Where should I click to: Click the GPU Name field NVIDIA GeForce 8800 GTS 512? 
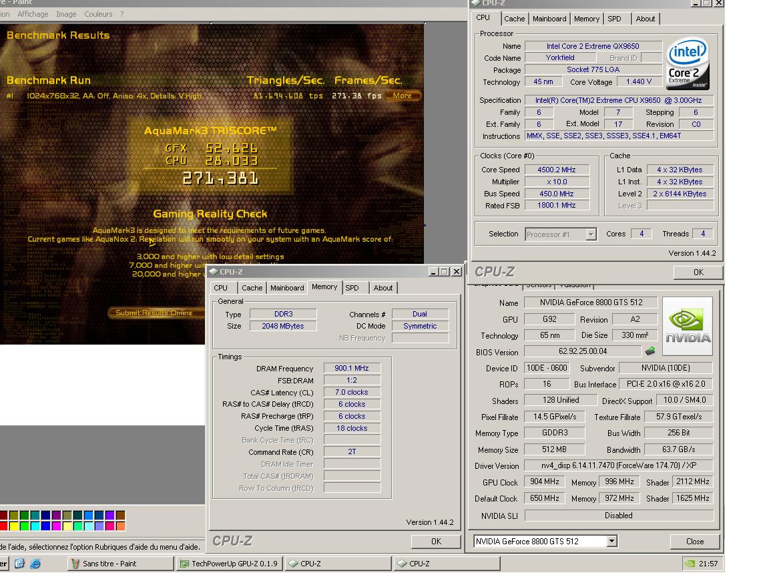tap(591, 303)
